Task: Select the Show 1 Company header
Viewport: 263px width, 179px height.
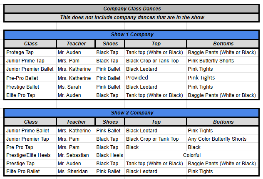Action: click(131, 35)
